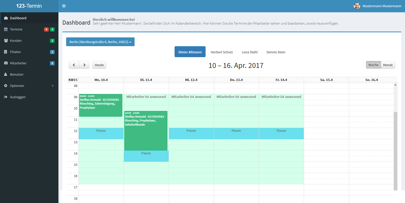This screenshot has width=405, height=203.
Task: Expand the Optionen submenu chevron
Action: [53, 86]
